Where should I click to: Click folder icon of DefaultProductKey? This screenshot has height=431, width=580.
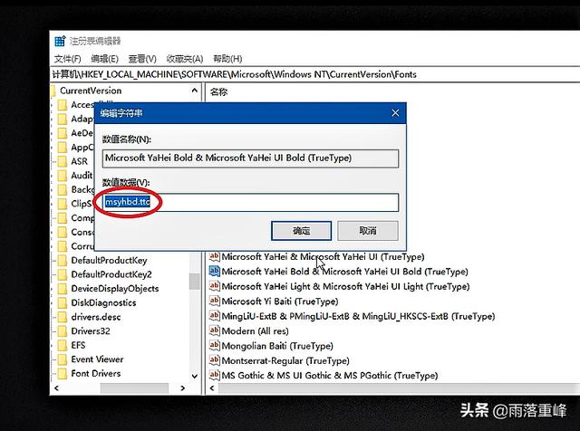(x=63, y=260)
